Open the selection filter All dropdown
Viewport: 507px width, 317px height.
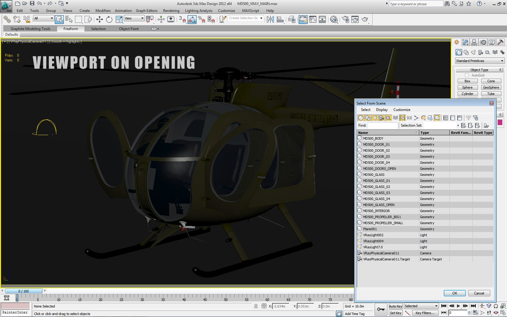43,18
